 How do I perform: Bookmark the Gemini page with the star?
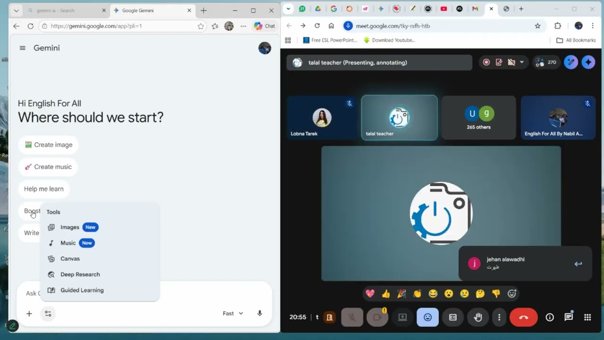pos(201,26)
